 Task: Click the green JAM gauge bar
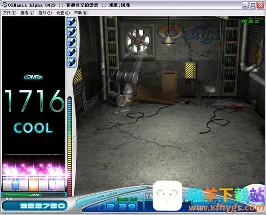coord(34,194)
